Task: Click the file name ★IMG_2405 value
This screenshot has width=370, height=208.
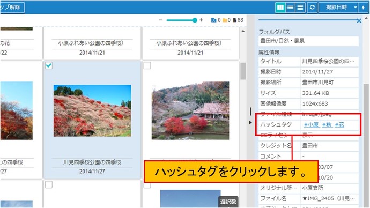Action: 329,198
